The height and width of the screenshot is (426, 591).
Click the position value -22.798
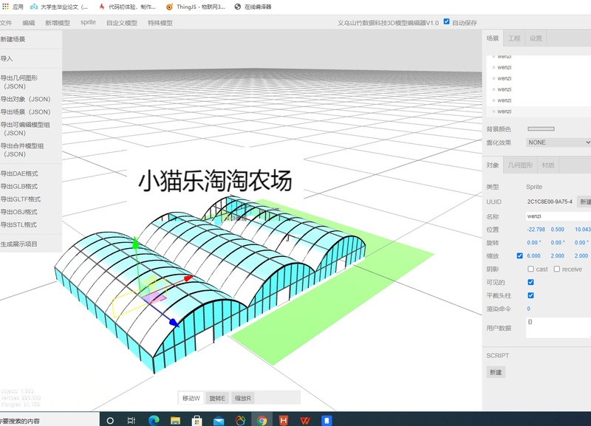coord(536,230)
